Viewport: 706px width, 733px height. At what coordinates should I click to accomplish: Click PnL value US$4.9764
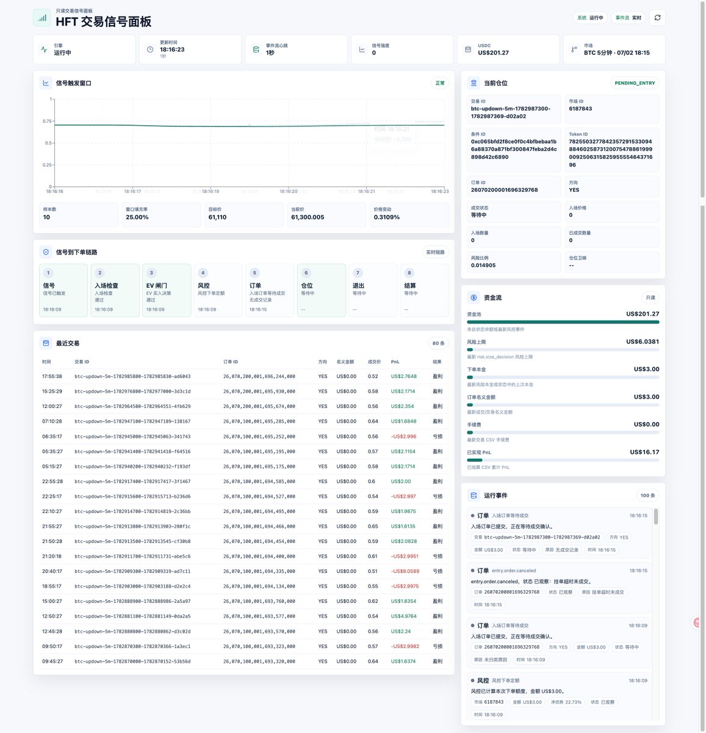coord(404,616)
